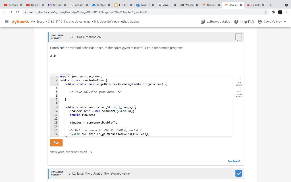This screenshot has height=182, width=291.
Task: Open the zyBooks catalog icon
Action: [203, 22]
